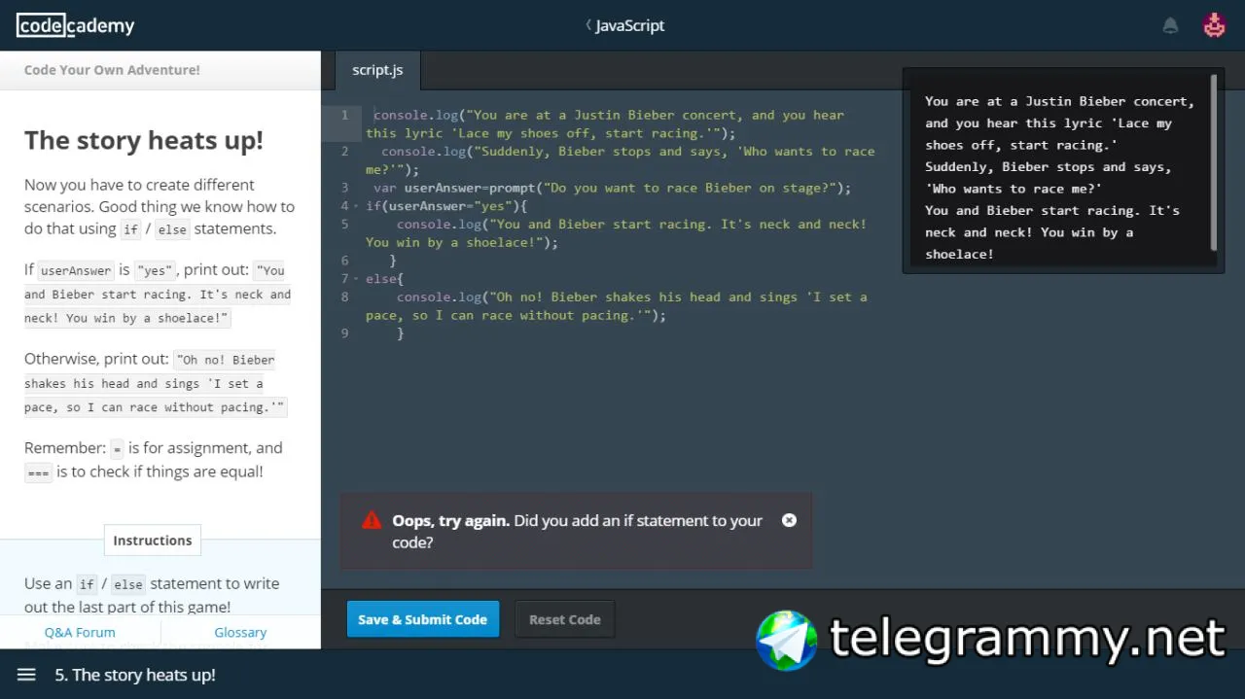Click the red warning triangle icon

point(372,520)
